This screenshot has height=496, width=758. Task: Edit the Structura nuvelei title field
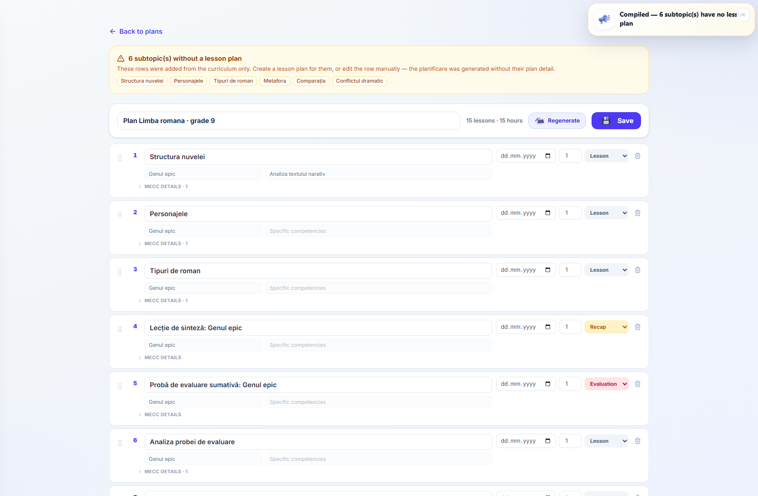coord(318,157)
